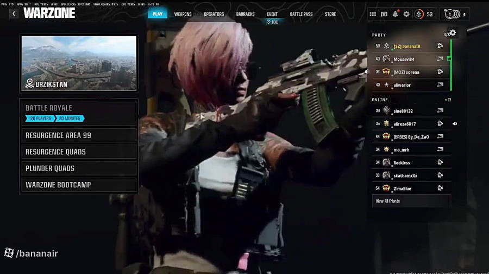This screenshot has width=489, height=274.
Task: Open the grid menu icon in top bar
Action: click(373, 14)
